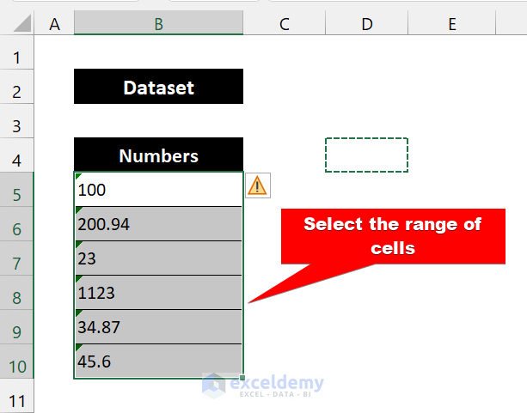Select column E header

(452, 23)
